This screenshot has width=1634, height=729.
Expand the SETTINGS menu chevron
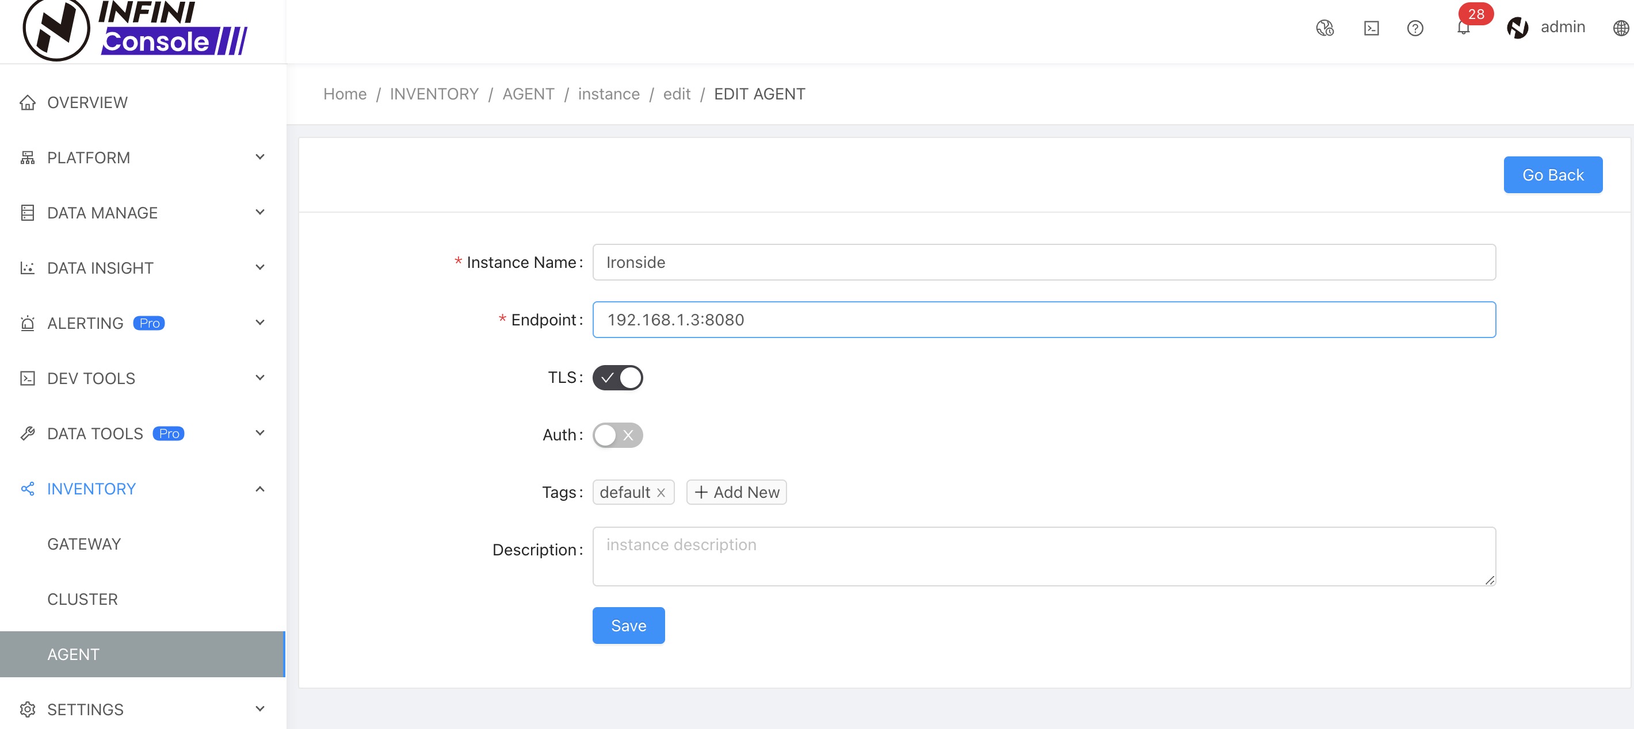point(259,708)
